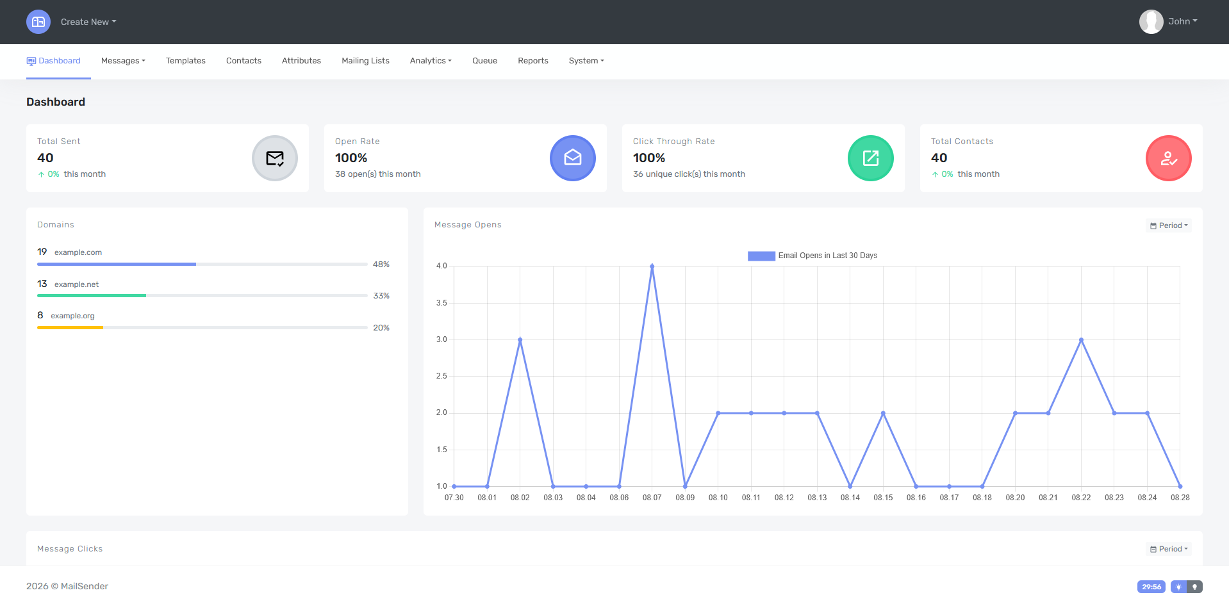Click the Click Through Rate link icon

click(x=871, y=158)
